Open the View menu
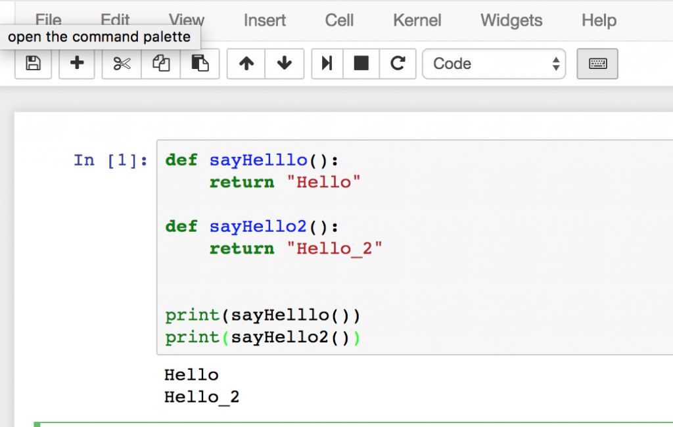Image resolution: width=673 pixels, height=427 pixels. pyautogui.click(x=187, y=20)
